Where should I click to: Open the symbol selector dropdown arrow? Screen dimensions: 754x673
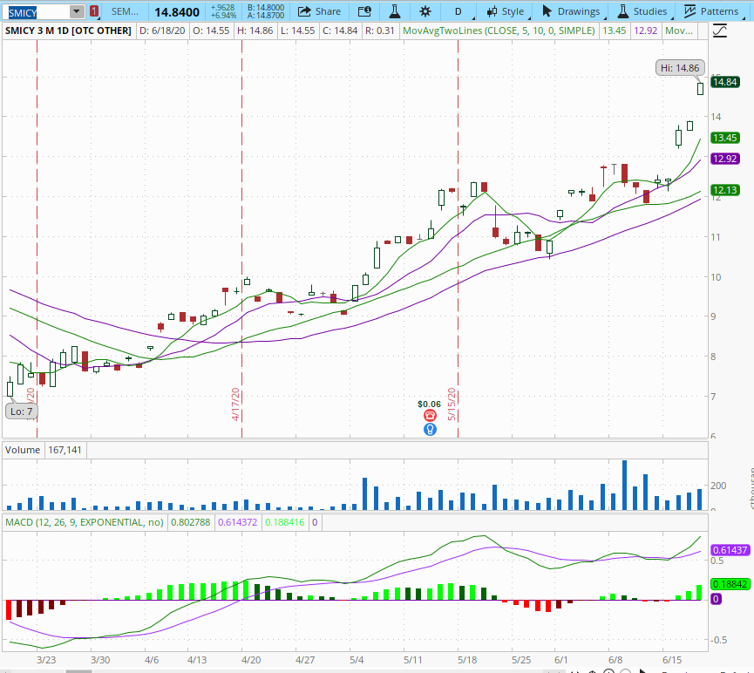[77, 11]
